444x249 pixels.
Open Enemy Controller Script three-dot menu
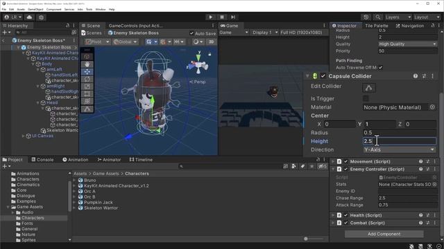point(435,169)
